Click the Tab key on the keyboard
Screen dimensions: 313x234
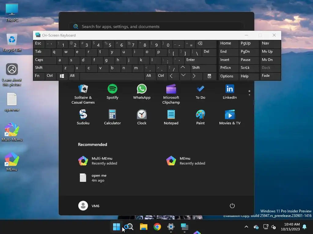coord(42,52)
